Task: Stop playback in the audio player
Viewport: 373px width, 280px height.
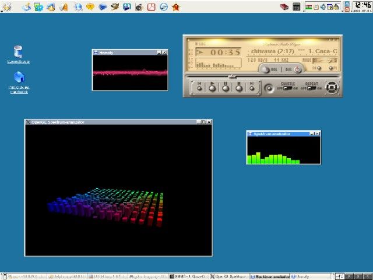Action: (239, 87)
